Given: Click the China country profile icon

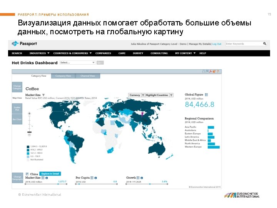Looking at the screenshot, I should [x=27, y=174].
